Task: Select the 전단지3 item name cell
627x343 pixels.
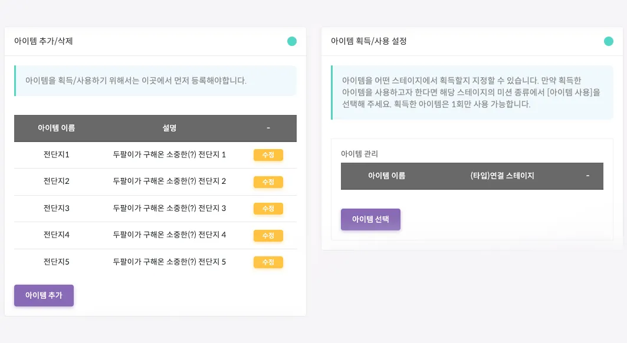Action: pos(57,209)
